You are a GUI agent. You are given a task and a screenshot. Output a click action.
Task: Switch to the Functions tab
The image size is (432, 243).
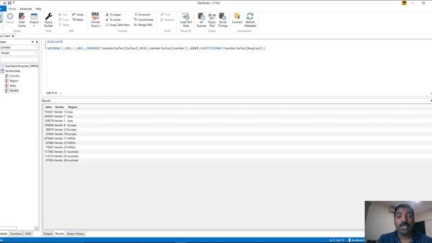(x=16, y=234)
